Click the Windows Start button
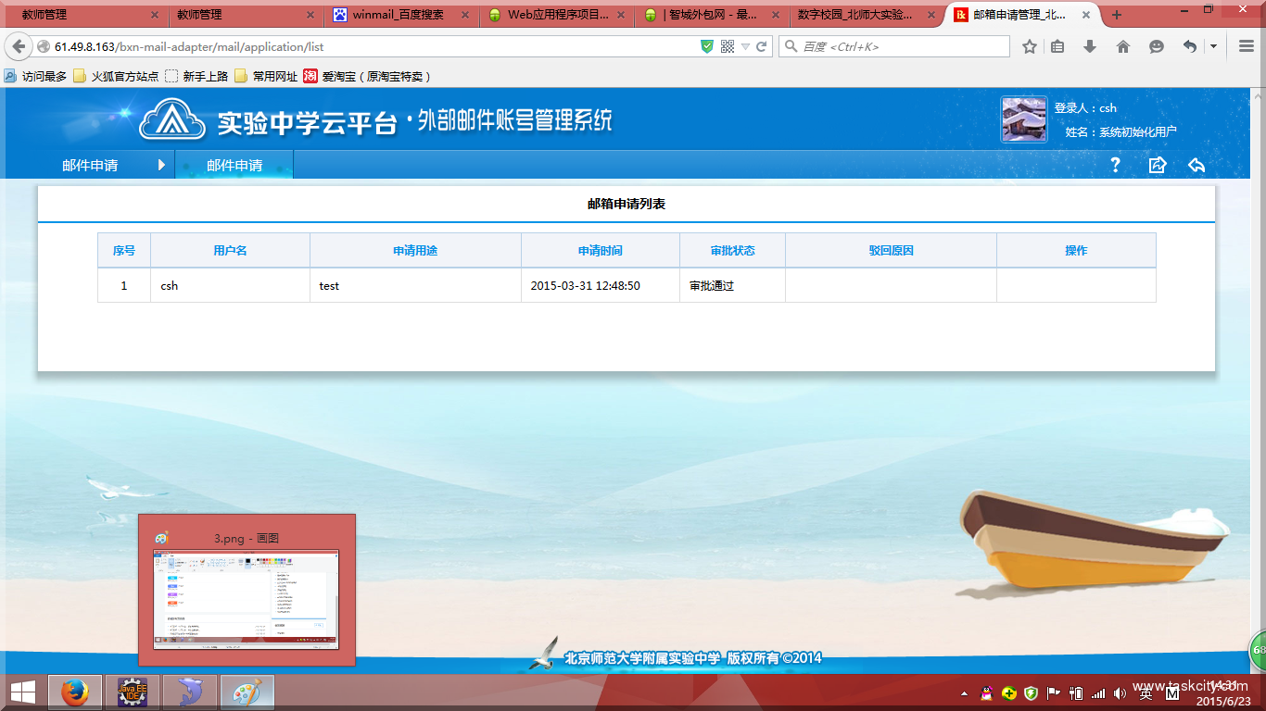This screenshot has height=711, width=1266. point(23,692)
